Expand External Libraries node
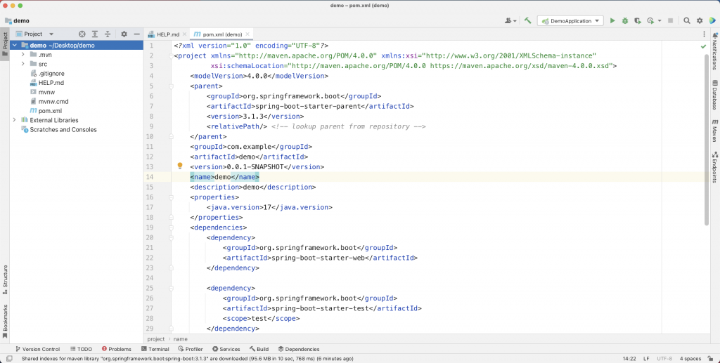 (x=15, y=120)
